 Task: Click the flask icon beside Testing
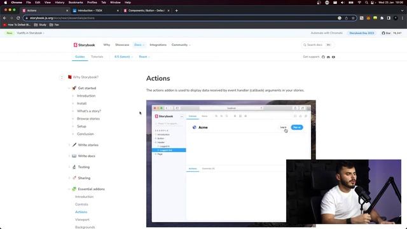click(74, 167)
